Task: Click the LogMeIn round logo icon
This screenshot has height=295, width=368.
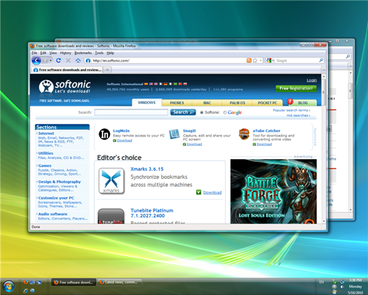Action: pos(104,134)
